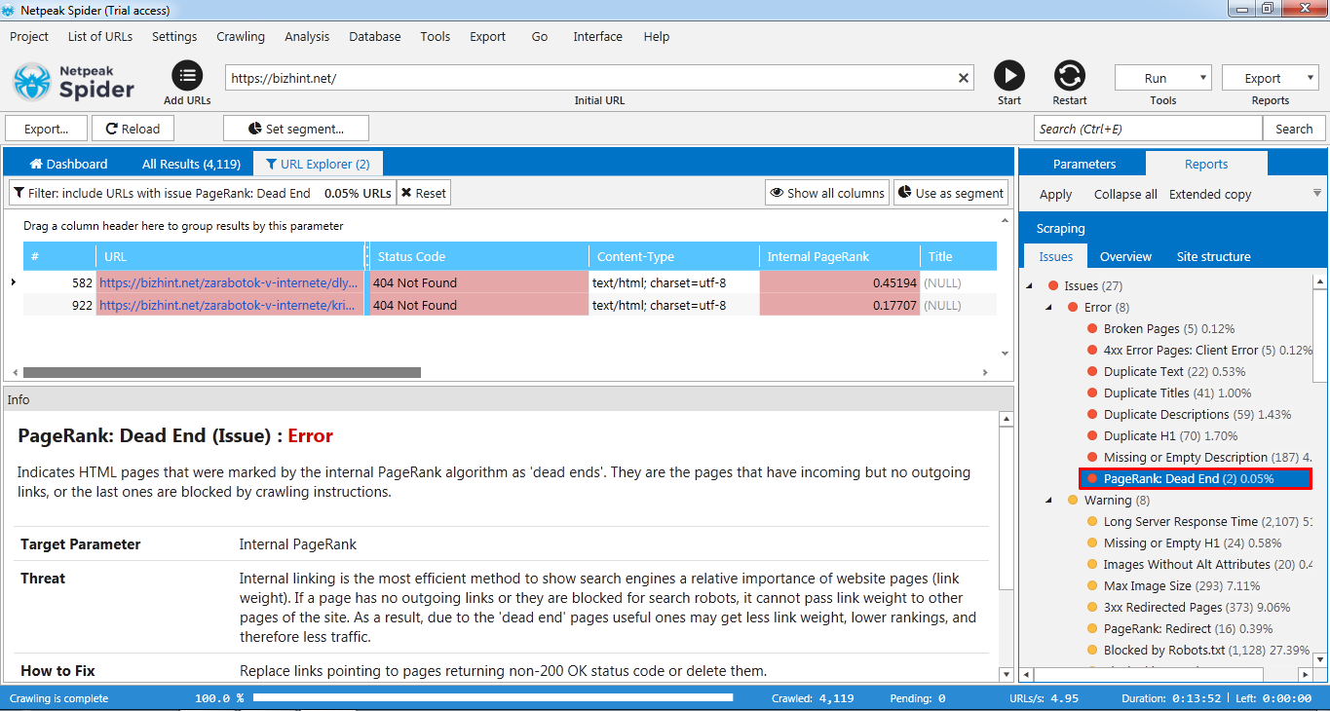This screenshot has height=711, width=1330.
Task: Click the results table horizontal scrollbar
Action: [222, 372]
